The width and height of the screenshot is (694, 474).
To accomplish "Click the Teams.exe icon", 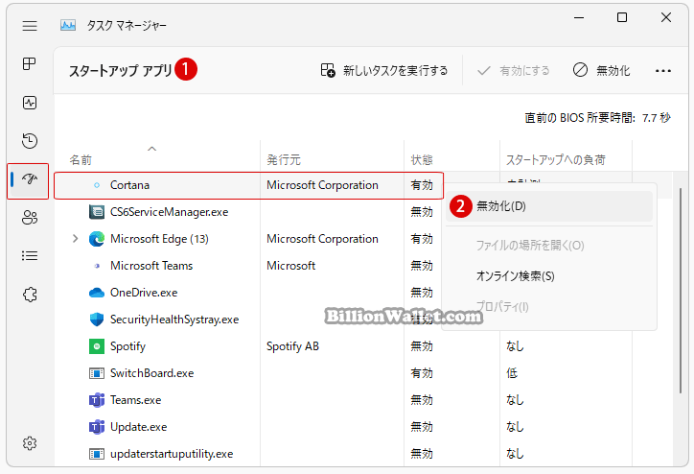I will click(97, 400).
